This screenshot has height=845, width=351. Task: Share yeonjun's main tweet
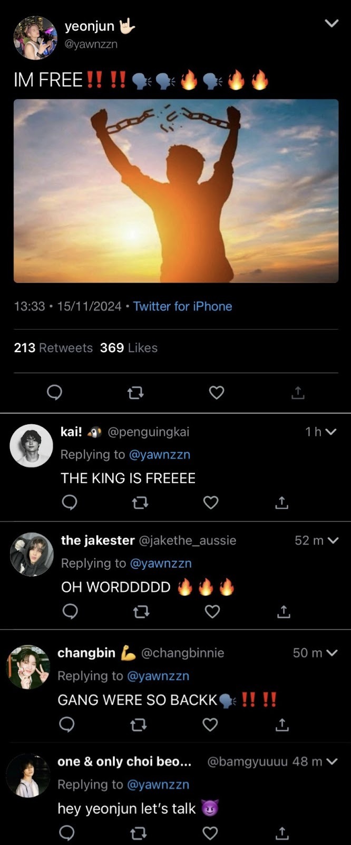pos(298,392)
